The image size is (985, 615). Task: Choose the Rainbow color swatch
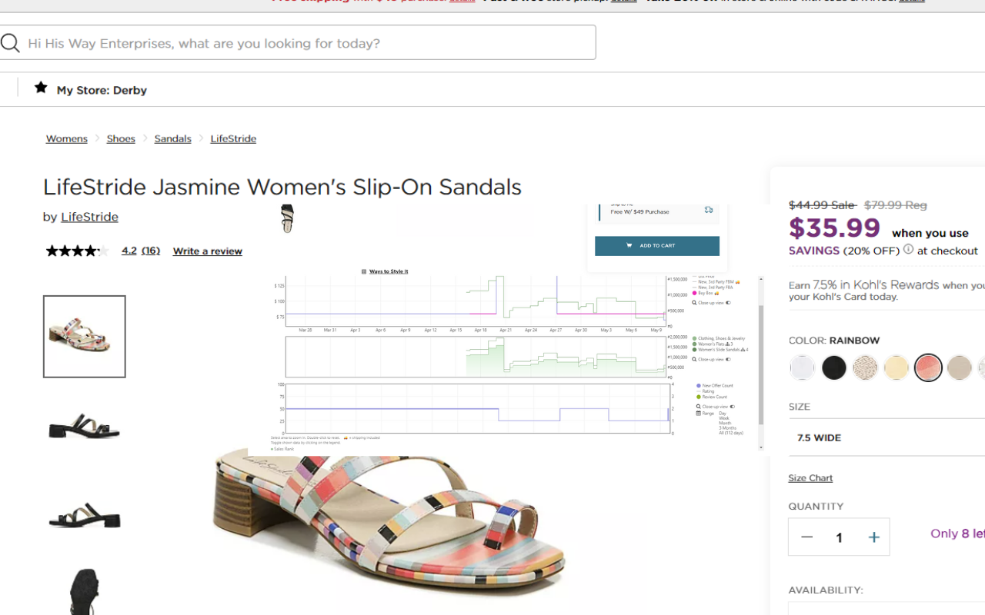pos(928,368)
